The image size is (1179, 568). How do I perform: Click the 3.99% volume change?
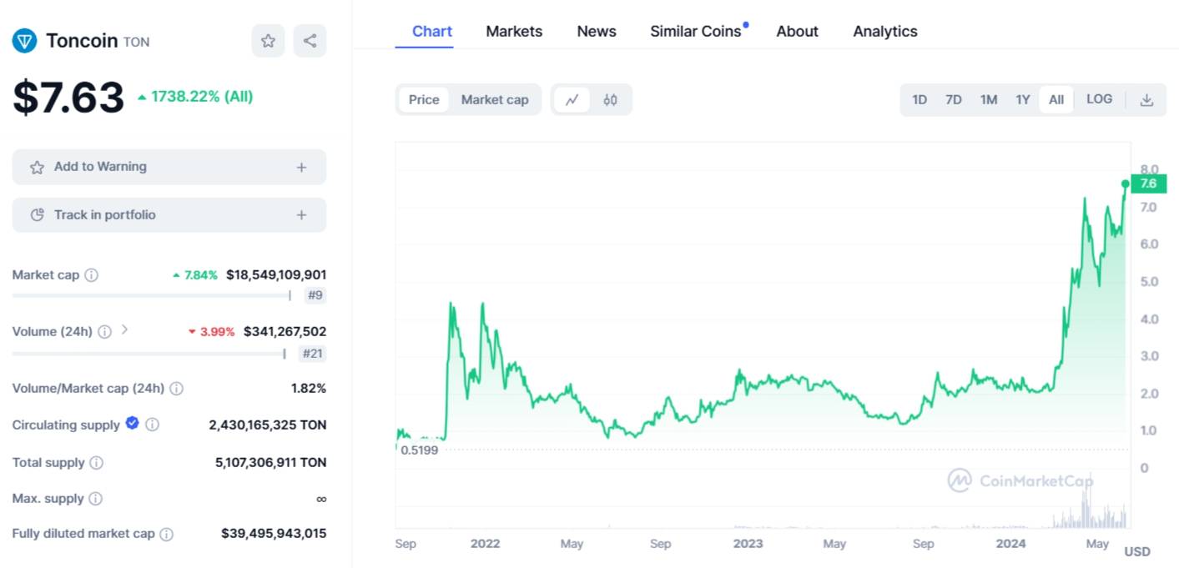point(212,331)
